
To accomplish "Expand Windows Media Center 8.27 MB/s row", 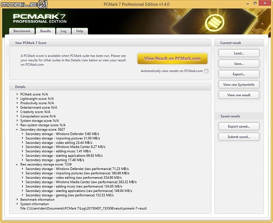I will click(x=22, y=147).
